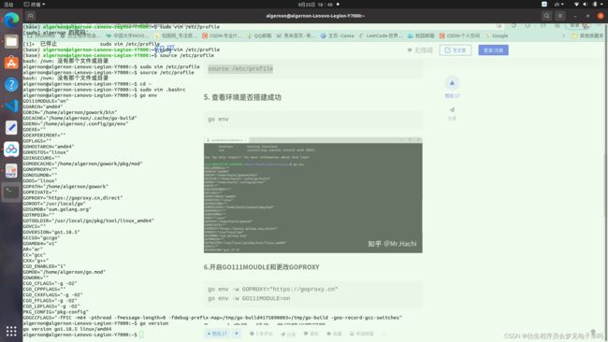Click the clock 9月25日 18:49 in top bar
Viewport: 608px width, 342px height.
point(315,5)
